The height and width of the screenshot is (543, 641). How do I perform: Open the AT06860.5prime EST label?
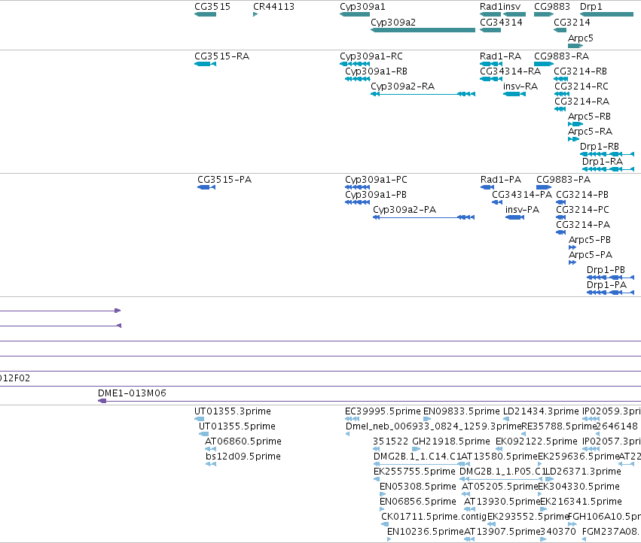tap(243, 441)
